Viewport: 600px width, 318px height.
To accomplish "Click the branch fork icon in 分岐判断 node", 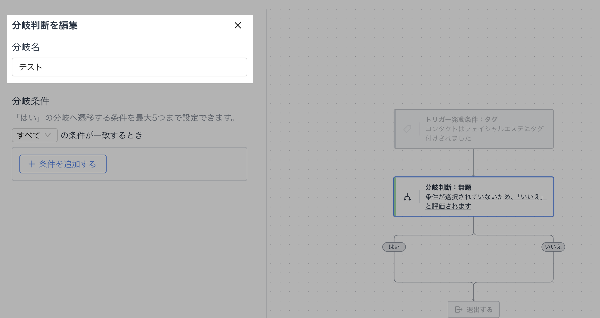I will tap(407, 197).
